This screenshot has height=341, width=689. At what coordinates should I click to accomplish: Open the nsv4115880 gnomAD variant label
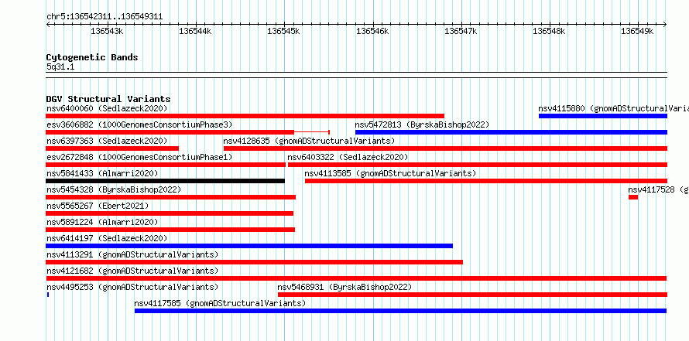click(613, 108)
